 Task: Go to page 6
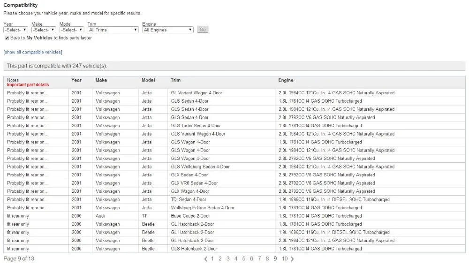251,258
